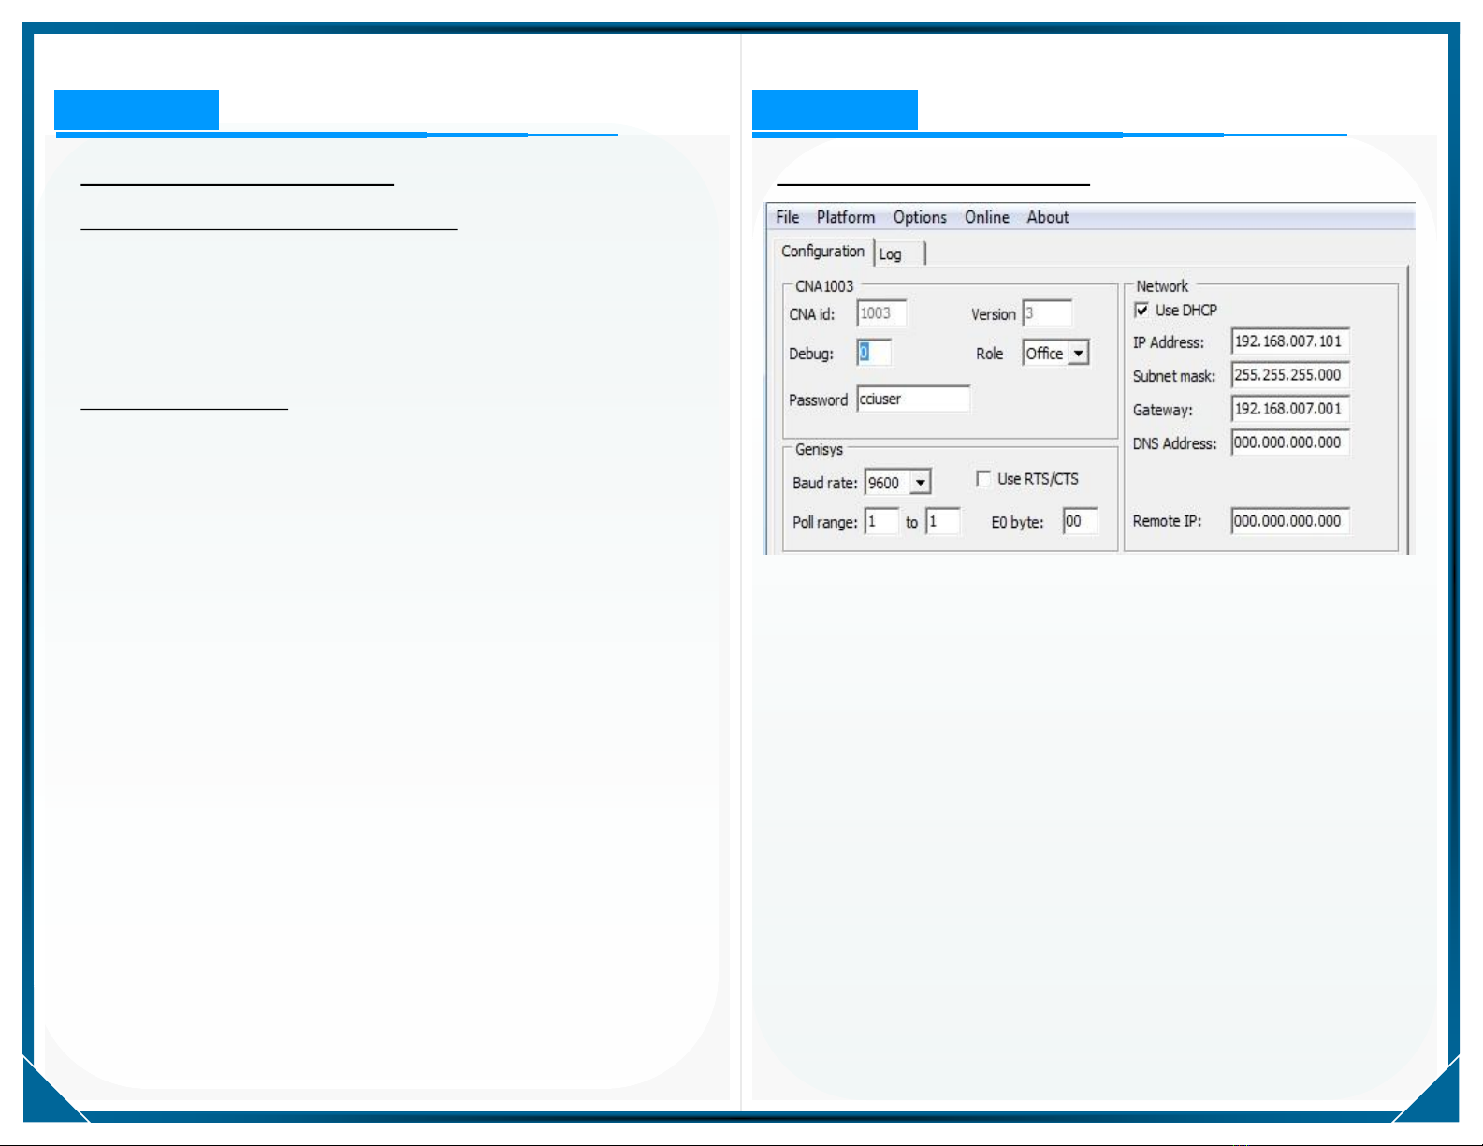The width and height of the screenshot is (1483, 1146).
Task: Click the Network group label
Action: [x=1162, y=286]
